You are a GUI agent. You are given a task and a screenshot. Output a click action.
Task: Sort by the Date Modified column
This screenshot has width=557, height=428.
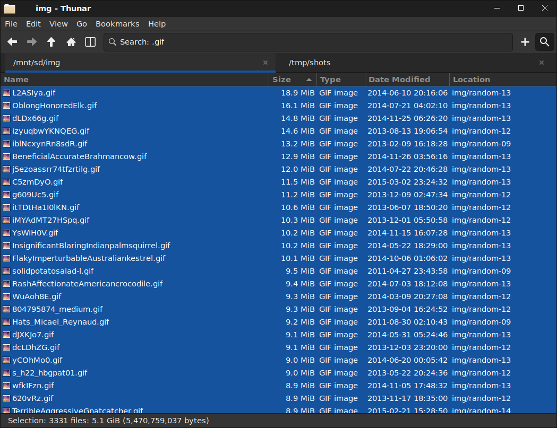407,80
